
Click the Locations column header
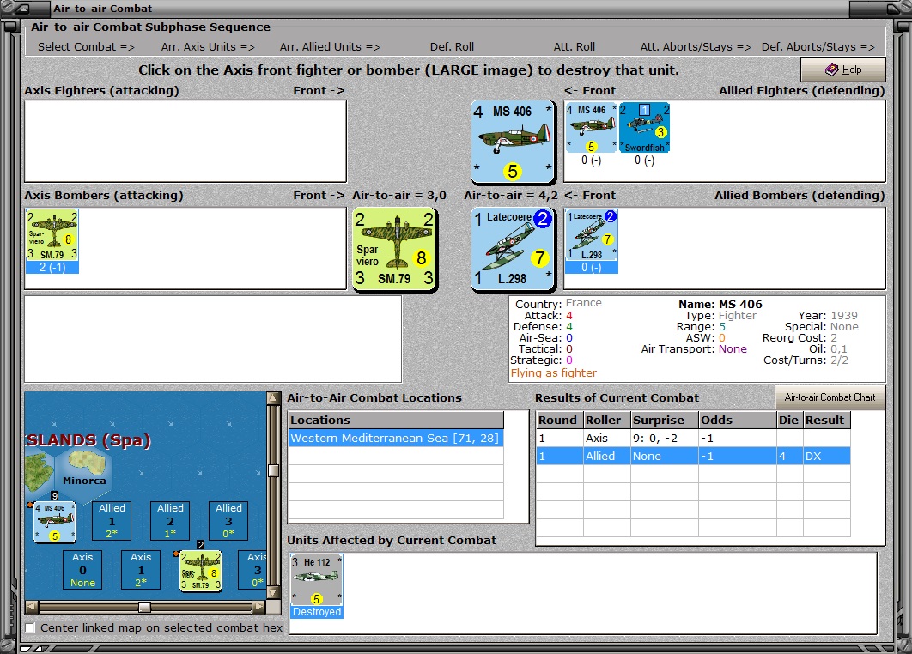pyautogui.click(x=396, y=420)
